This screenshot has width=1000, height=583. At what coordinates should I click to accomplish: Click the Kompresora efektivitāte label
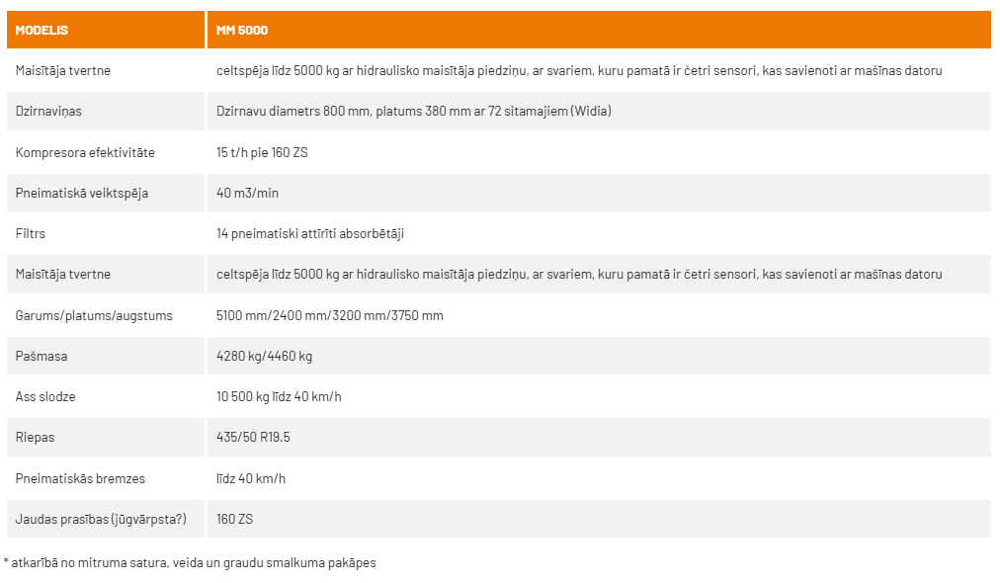pos(85,152)
